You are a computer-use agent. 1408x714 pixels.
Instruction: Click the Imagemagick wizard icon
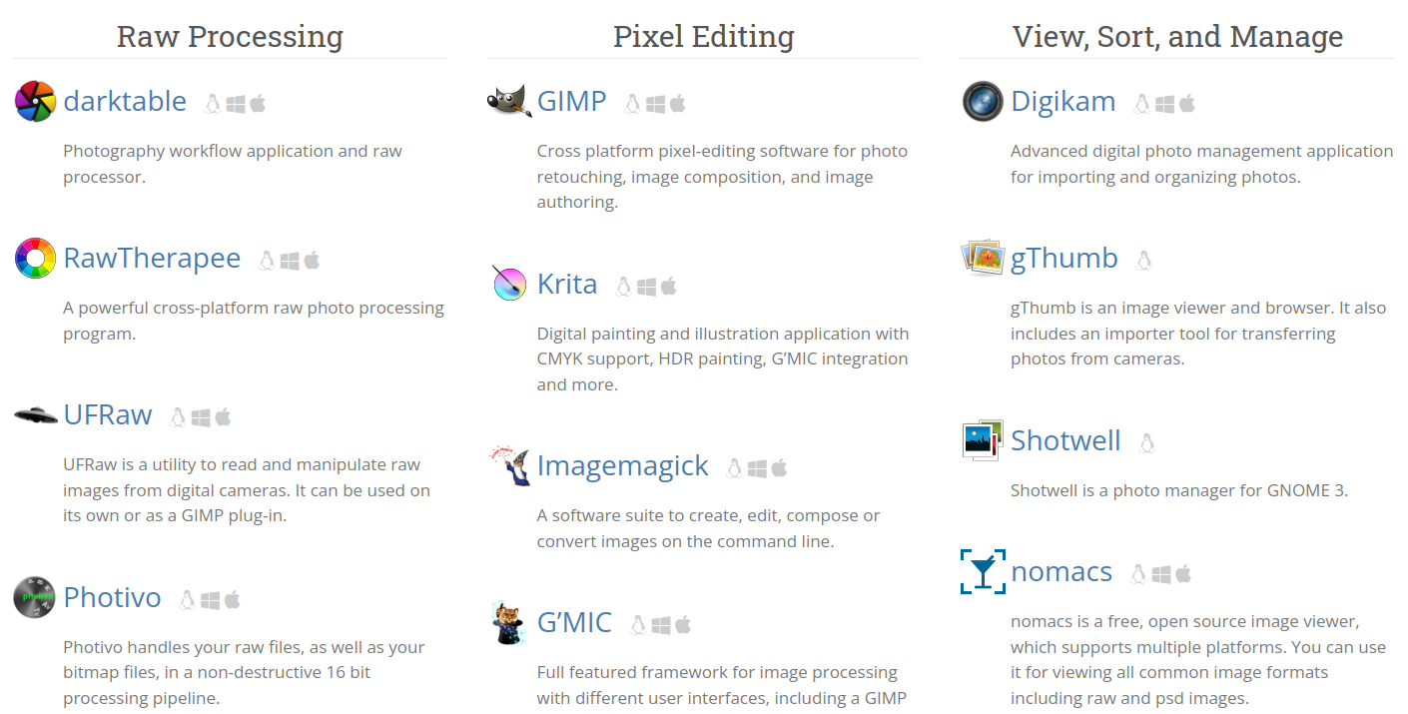pyautogui.click(x=509, y=466)
